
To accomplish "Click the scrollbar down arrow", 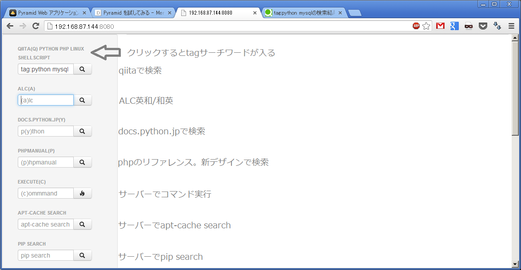I will coord(515,264).
